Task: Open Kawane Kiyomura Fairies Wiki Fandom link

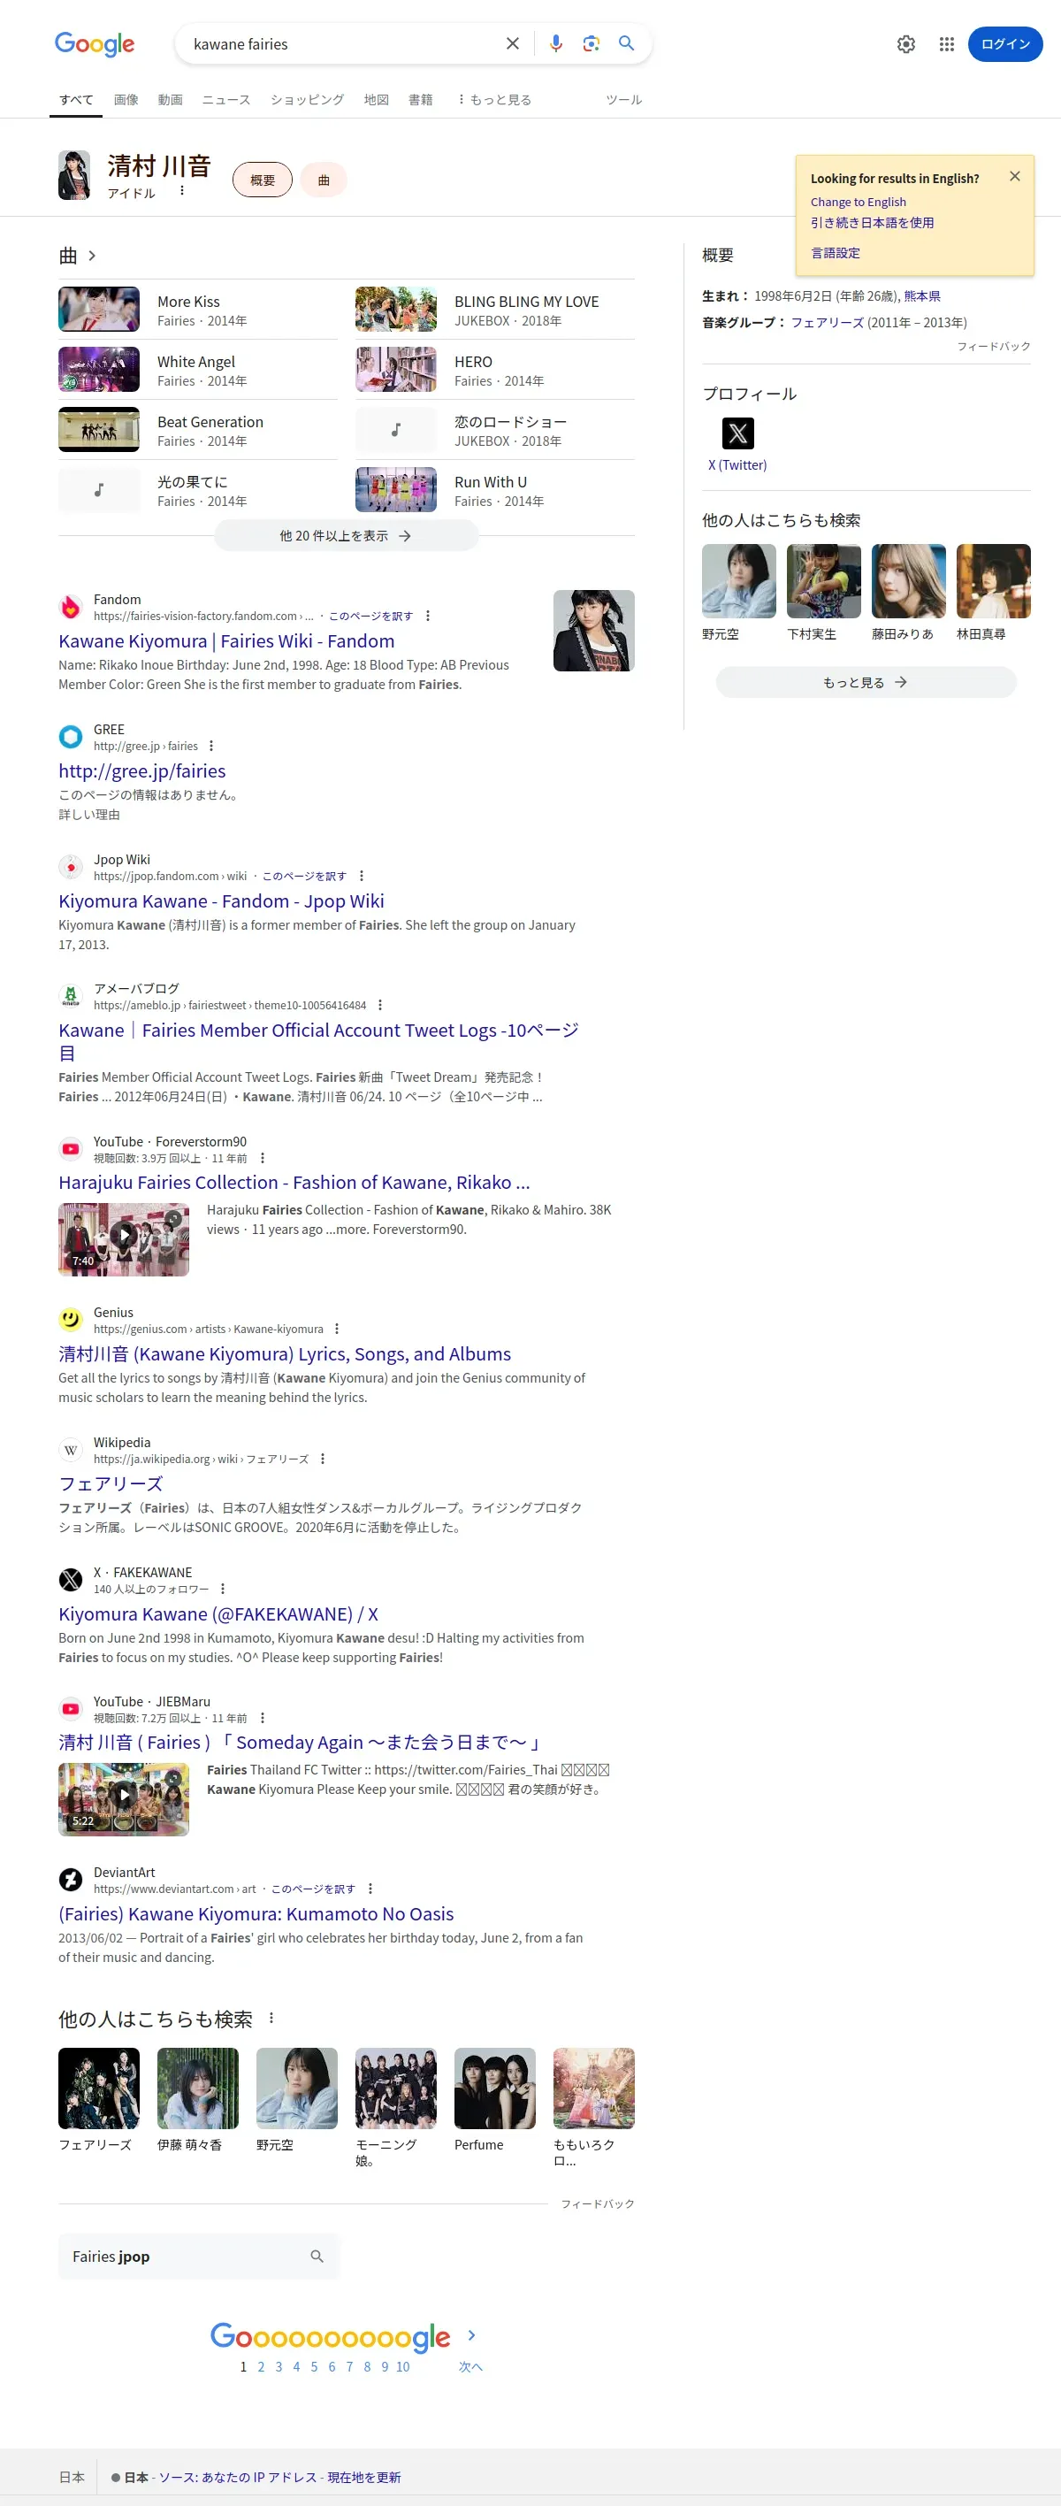Action: click(226, 641)
